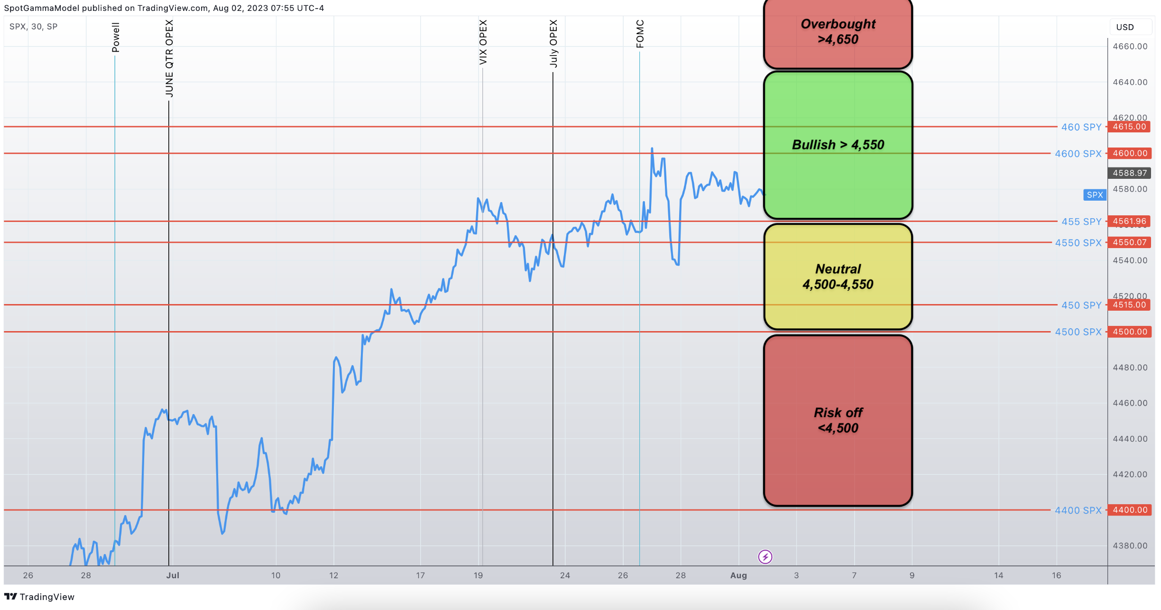Click the 4600 SPX level text
The image size is (1161, 610).
(x=1078, y=154)
